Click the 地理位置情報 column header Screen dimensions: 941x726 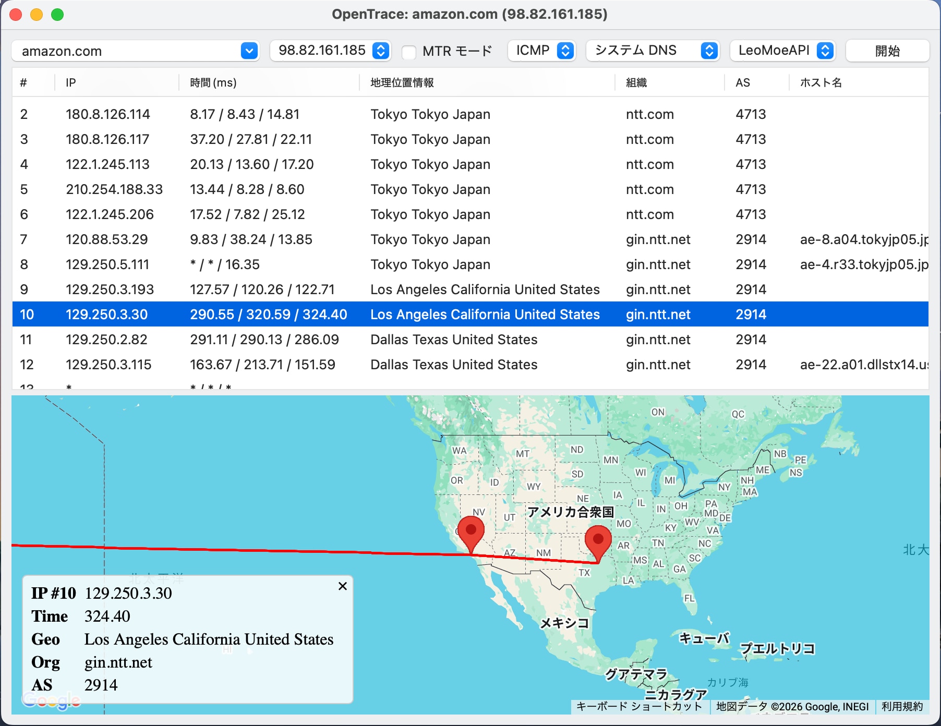point(402,82)
